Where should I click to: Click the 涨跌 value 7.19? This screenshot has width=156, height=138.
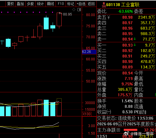[x=129, y=78]
